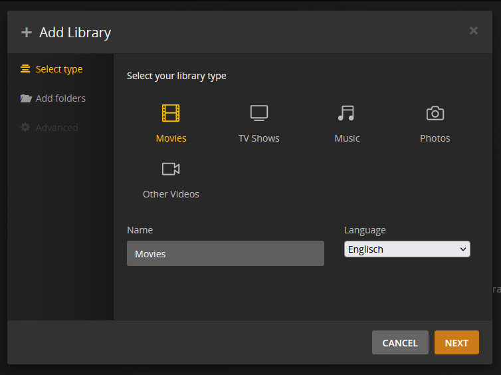Image resolution: width=501 pixels, height=375 pixels.
Task: Select the Photos camera icon
Action: pos(435,113)
